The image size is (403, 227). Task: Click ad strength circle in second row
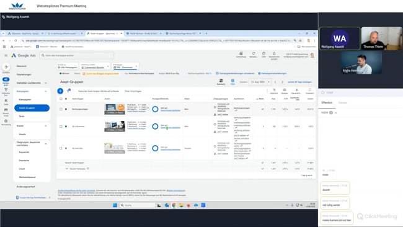(x=155, y=127)
